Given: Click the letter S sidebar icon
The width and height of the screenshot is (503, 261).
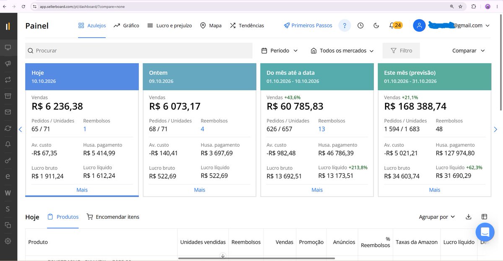Looking at the screenshot, I should 8,209.
